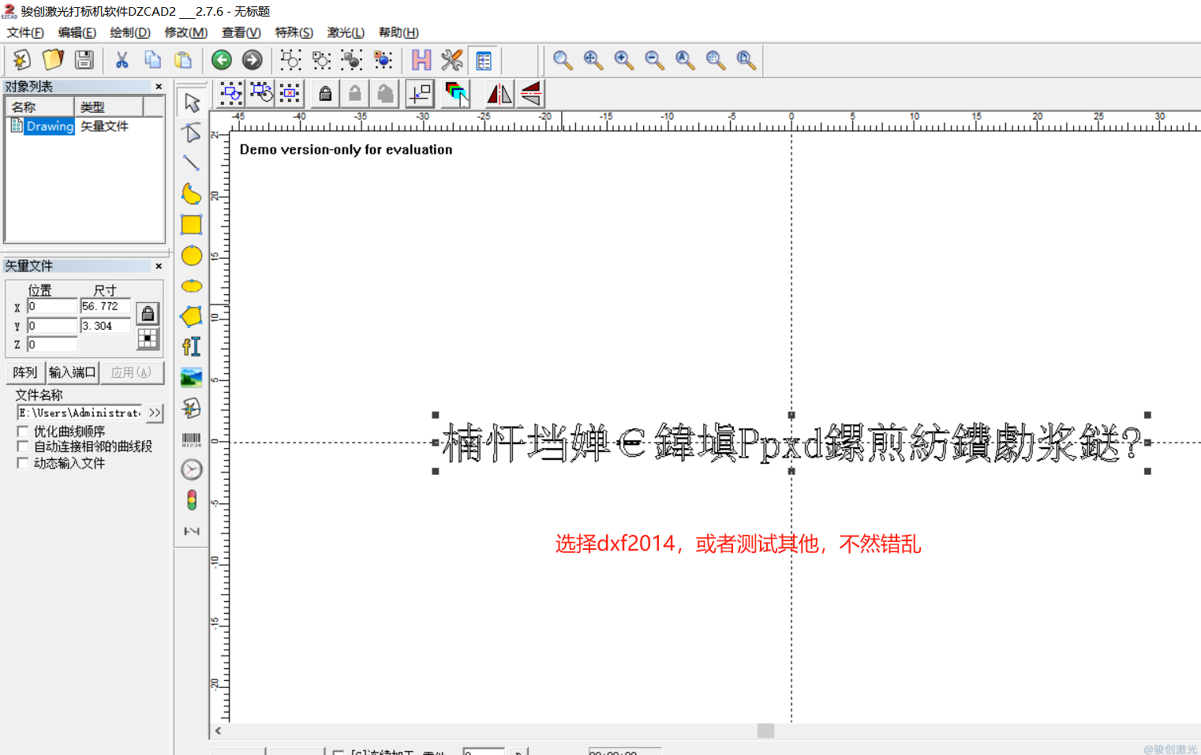Open the 修改(M) menu

(x=185, y=32)
